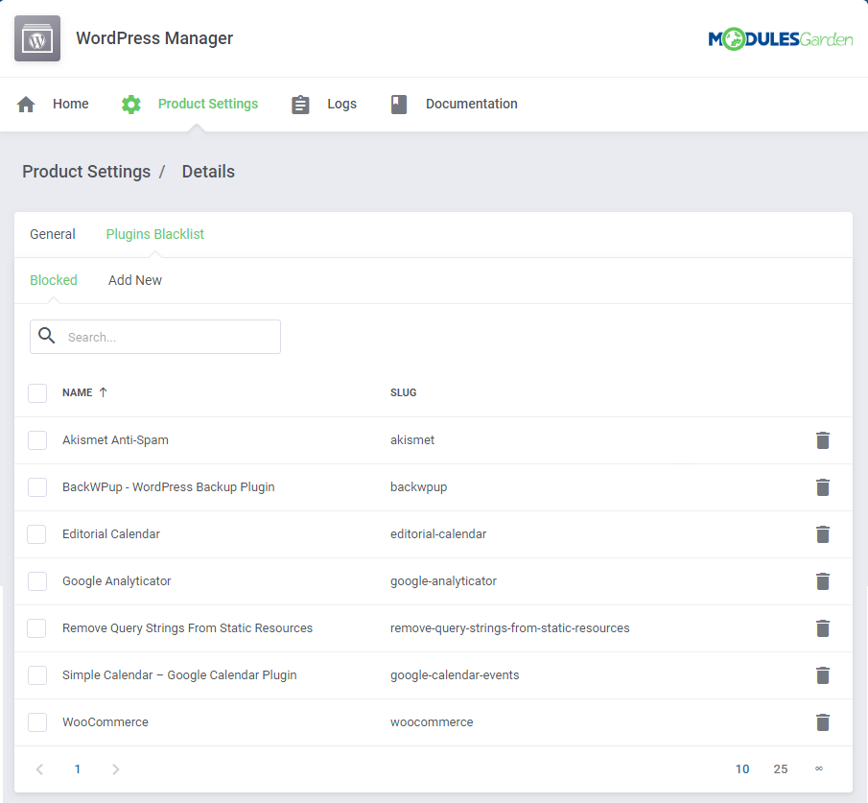
Task: Click the akismet slug
Action: tap(412, 440)
